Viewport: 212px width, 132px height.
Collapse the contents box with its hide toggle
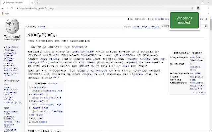coord(53,83)
